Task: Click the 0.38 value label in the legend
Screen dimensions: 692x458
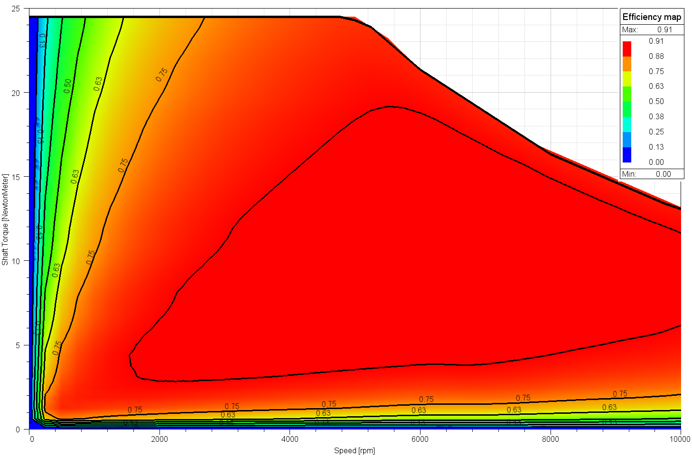Action: [656, 116]
